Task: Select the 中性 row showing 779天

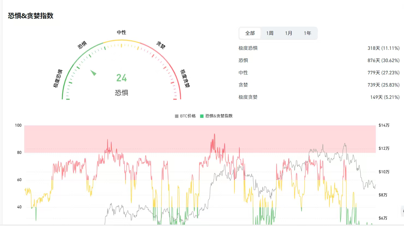Action: (x=319, y=73)
